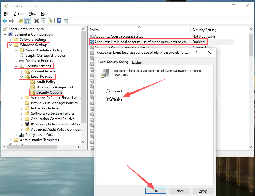The image size is (255, 196).
Task: Click the Scripts (Startup/Shutdown) icon
Action: pos(21,55)
